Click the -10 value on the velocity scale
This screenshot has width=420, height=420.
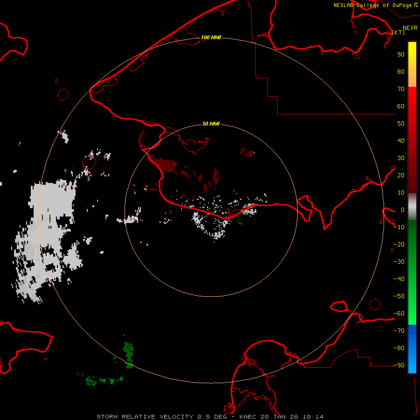[x=399, y=227]
